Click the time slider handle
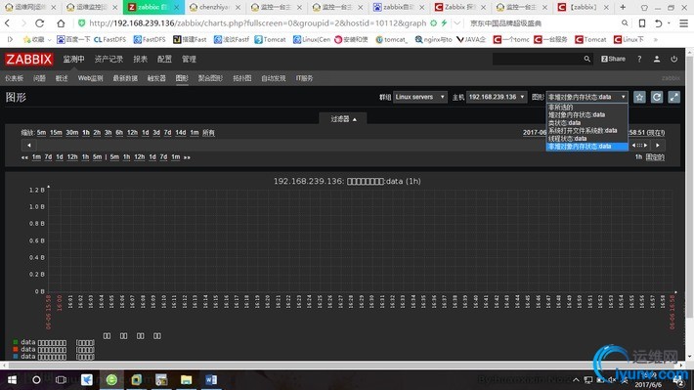This screenshot has height=390, width=694. [639, 146]
